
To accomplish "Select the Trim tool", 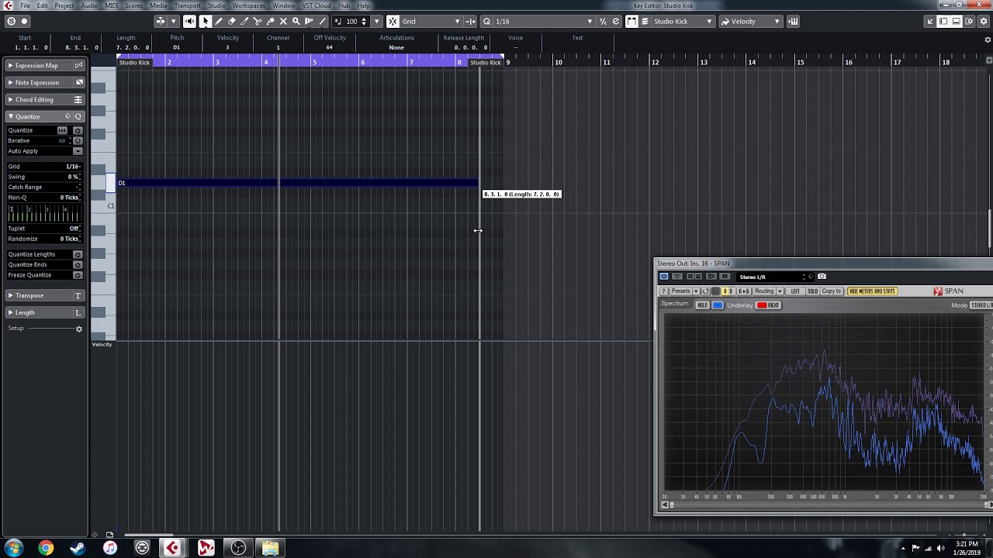I will (244, 22).
